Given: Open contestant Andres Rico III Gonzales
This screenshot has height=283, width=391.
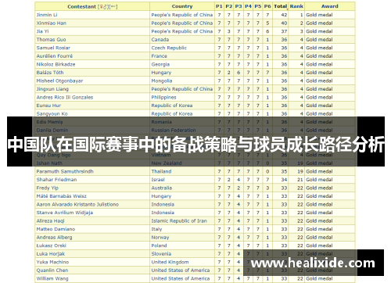Looking at the screenshot, I should pyautogui.click(x=65, y=97).
